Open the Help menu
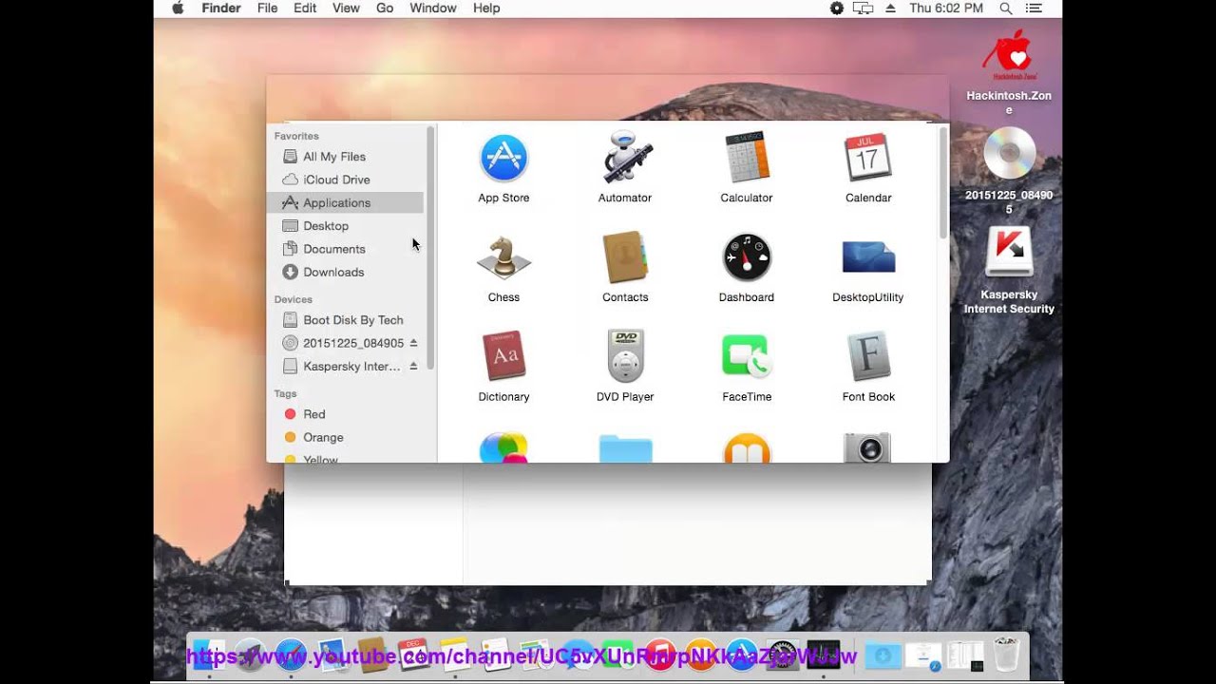 point(486,8)
